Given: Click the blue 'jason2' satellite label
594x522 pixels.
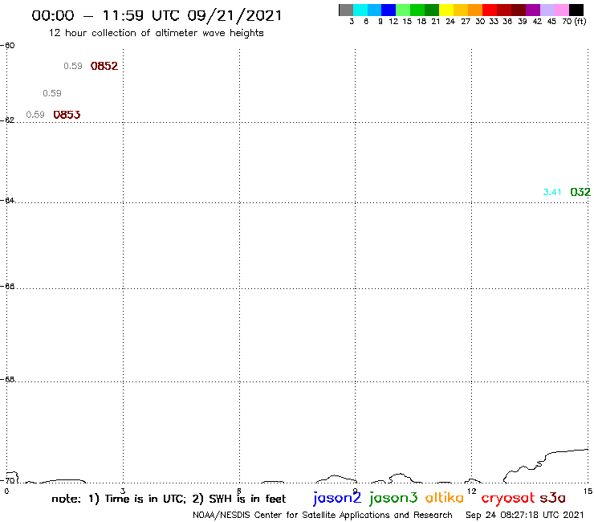Looking at the screenshot, I should [337, 498].
